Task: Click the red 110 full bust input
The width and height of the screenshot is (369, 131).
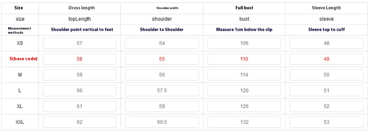Action: 244,59
